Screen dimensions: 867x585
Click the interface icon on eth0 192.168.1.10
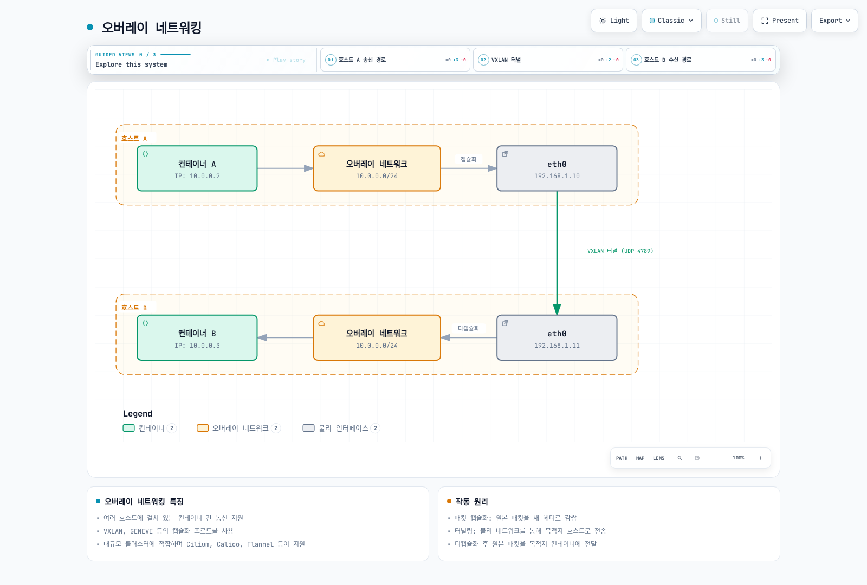tap(505, 154)
